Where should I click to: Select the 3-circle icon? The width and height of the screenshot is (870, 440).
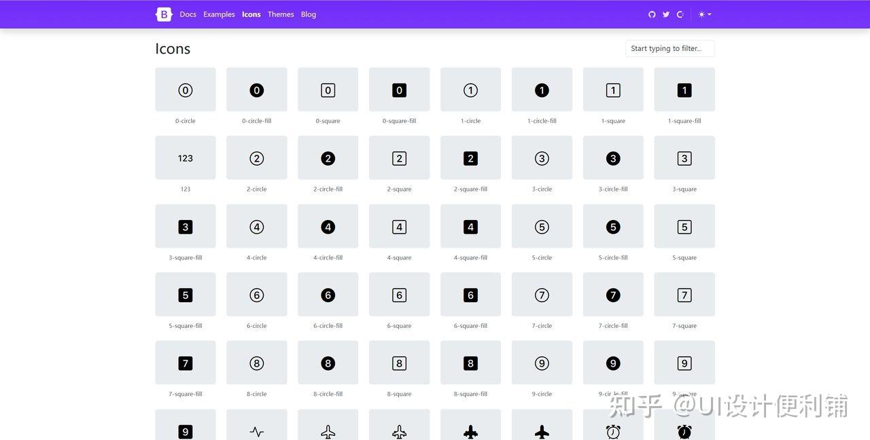542,158
